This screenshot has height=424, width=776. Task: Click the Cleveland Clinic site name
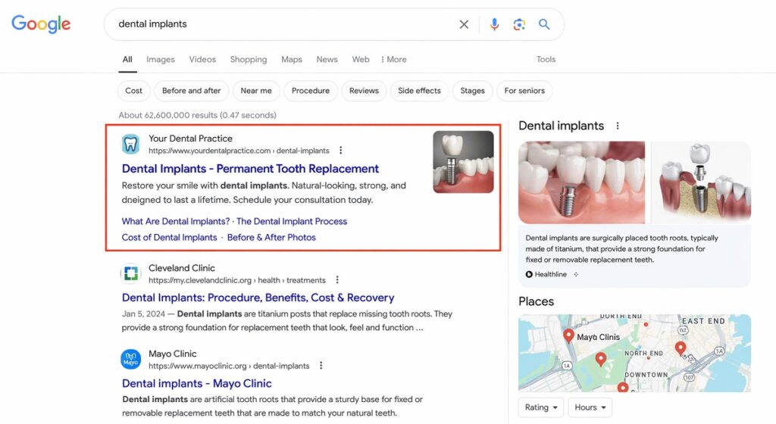(x=182, y=268)
